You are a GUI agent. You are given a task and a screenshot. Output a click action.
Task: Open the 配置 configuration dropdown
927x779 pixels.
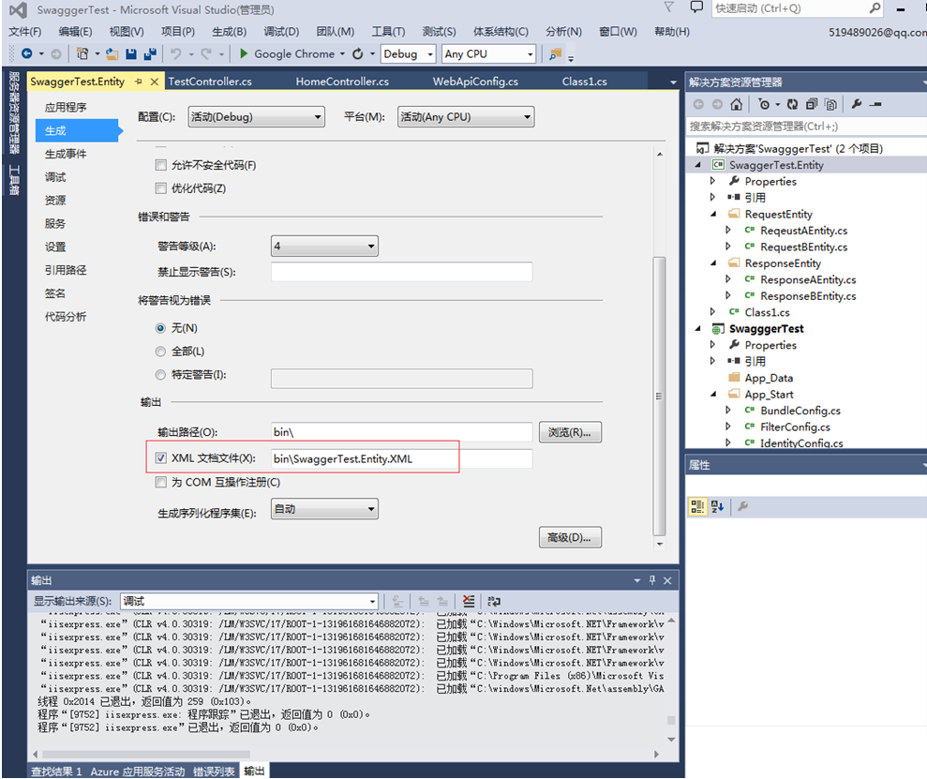[257, 117]
